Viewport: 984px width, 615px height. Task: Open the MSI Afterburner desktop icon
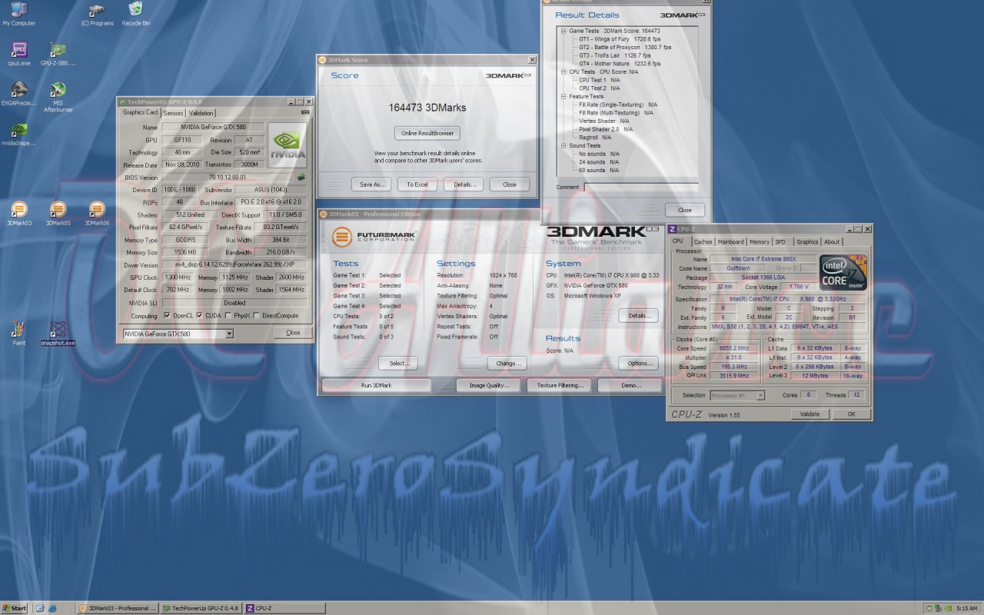point(58,91)
